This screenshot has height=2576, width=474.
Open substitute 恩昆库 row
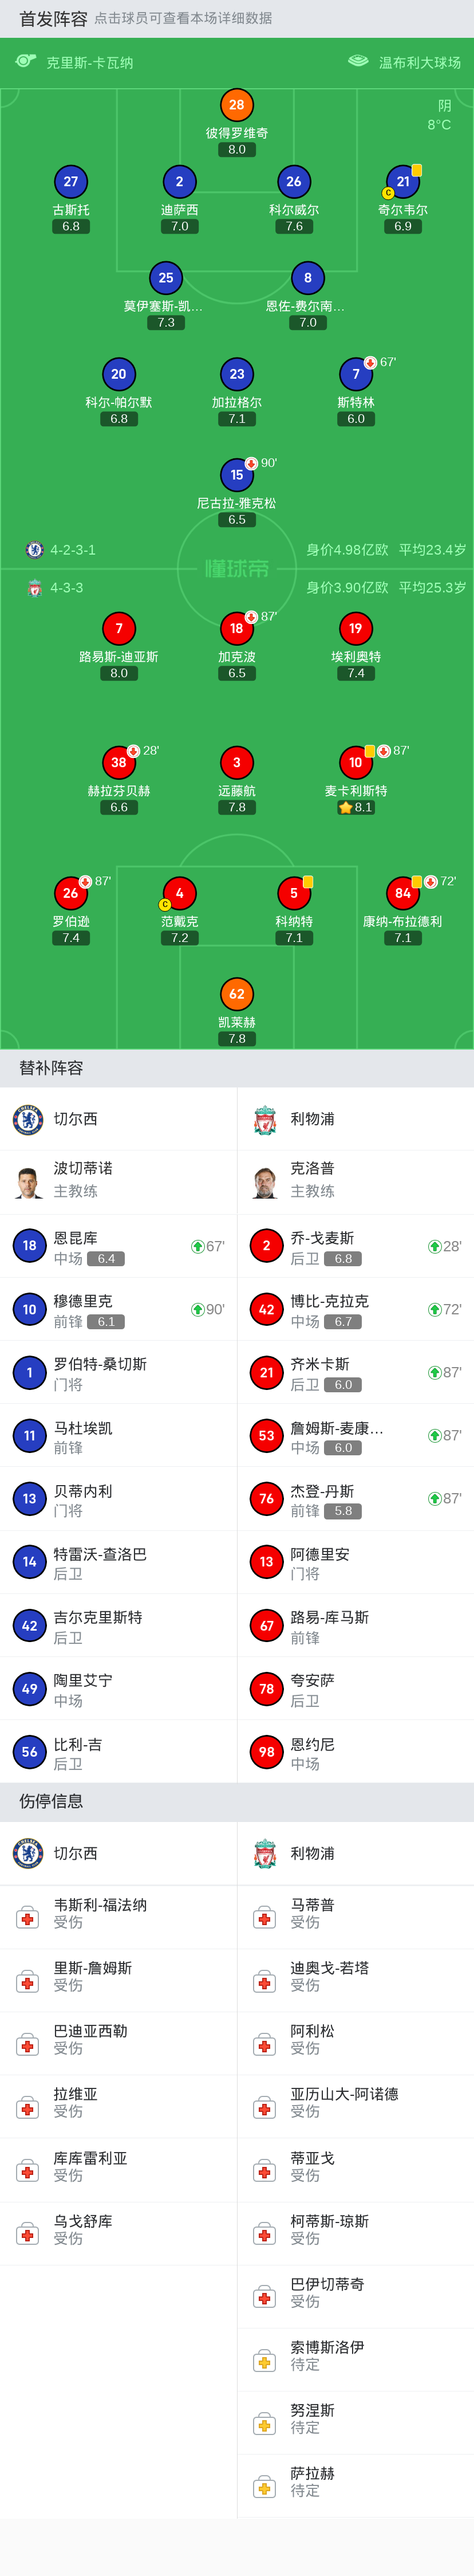(118, 1246)
